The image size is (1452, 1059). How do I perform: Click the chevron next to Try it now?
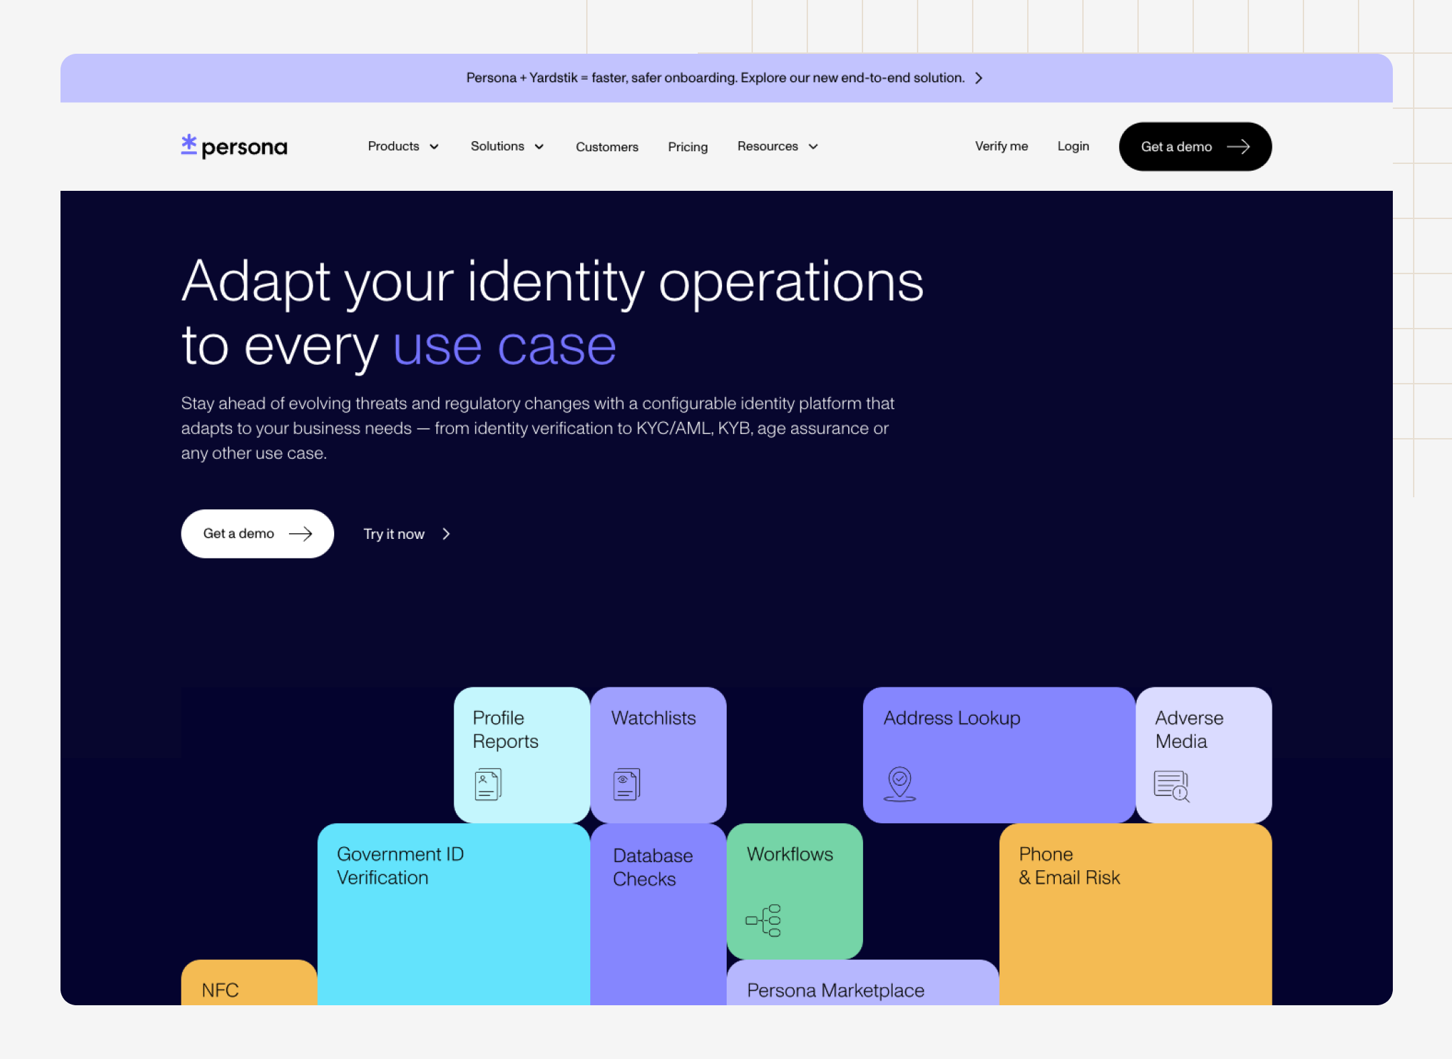446,534
